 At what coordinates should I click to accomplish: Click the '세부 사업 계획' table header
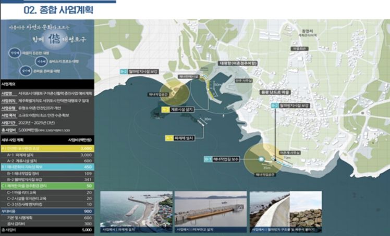[x=13, y=140]
